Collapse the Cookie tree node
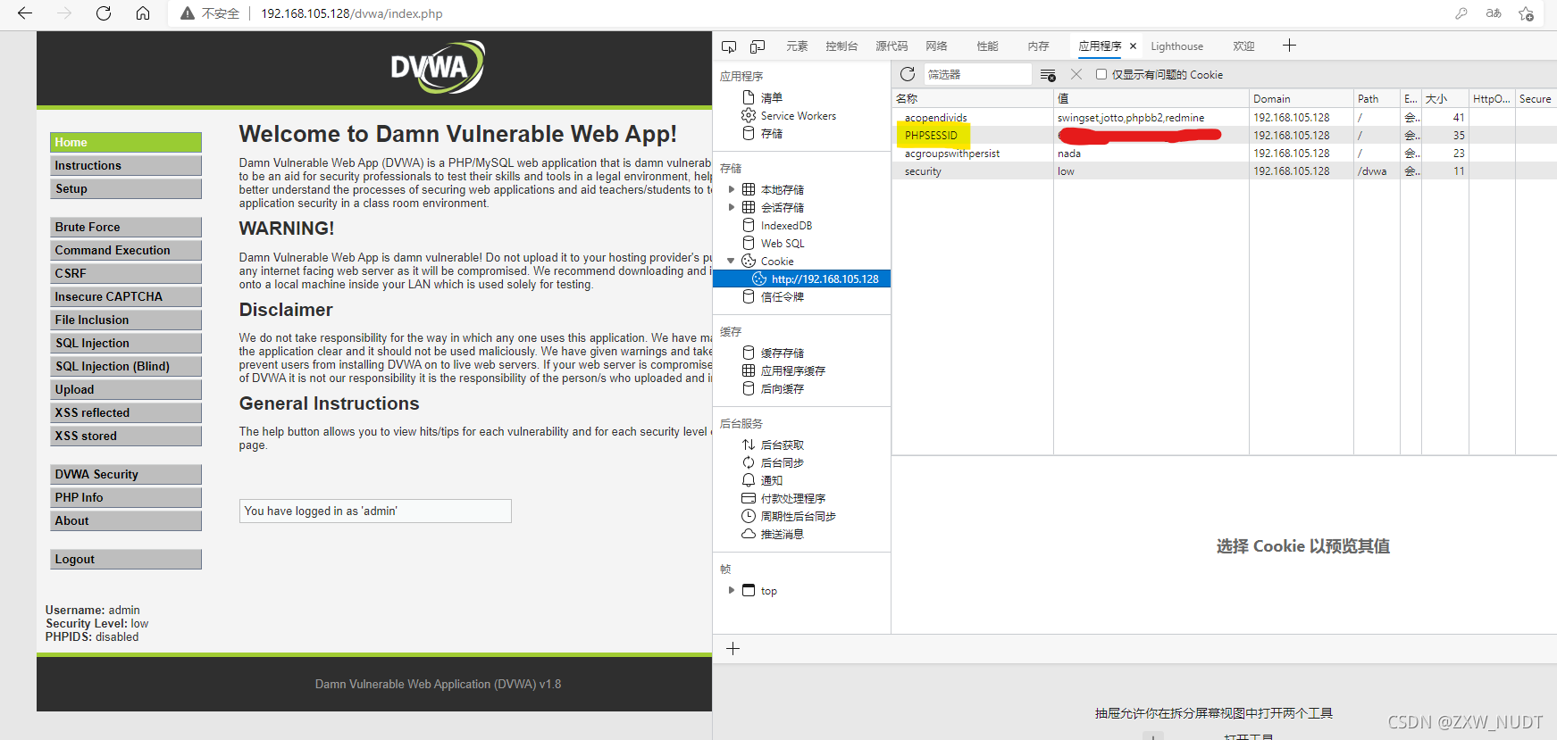The width and height of the screenshot is (1557, 740). click(732, 261)
